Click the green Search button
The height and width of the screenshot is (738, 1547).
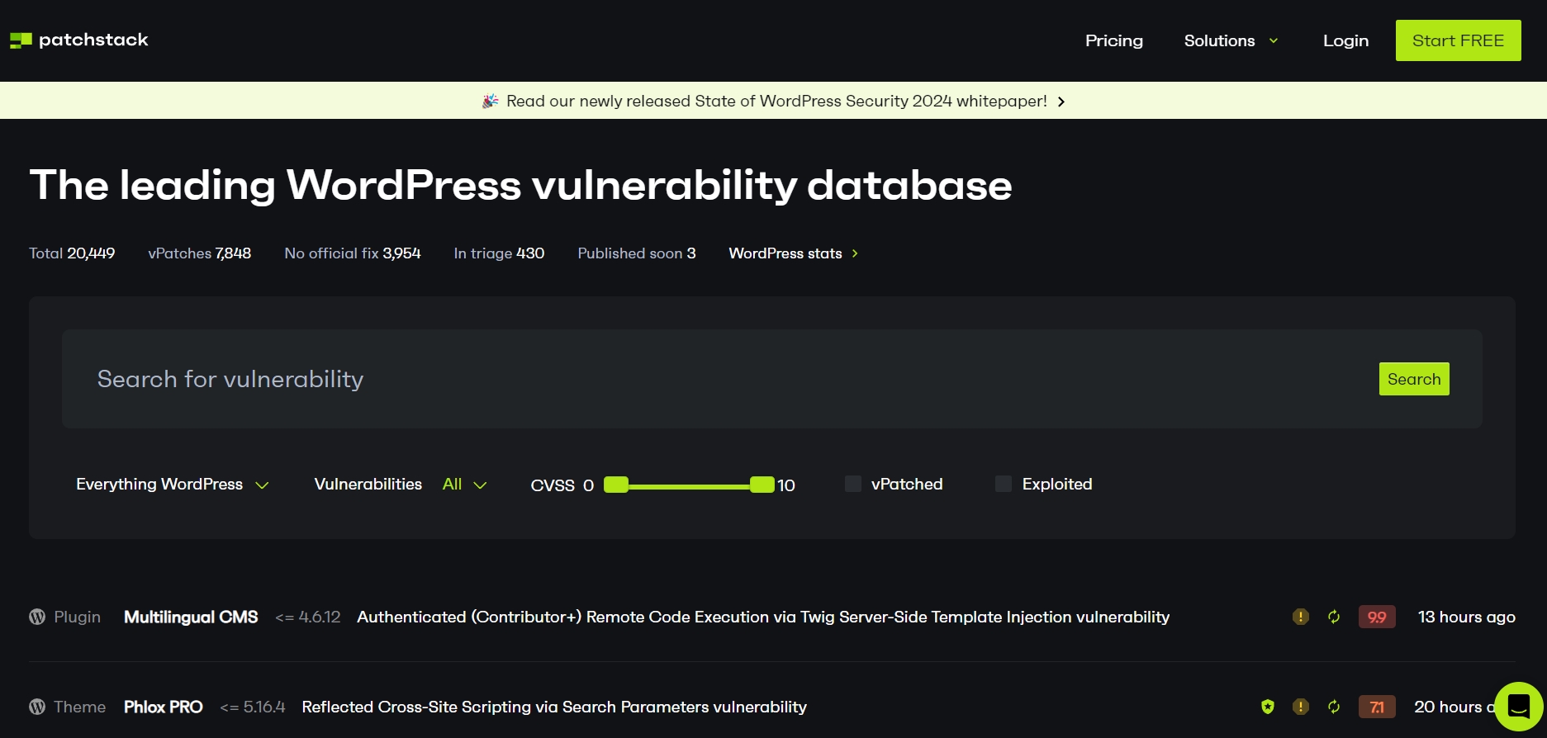coord(1413,379)
